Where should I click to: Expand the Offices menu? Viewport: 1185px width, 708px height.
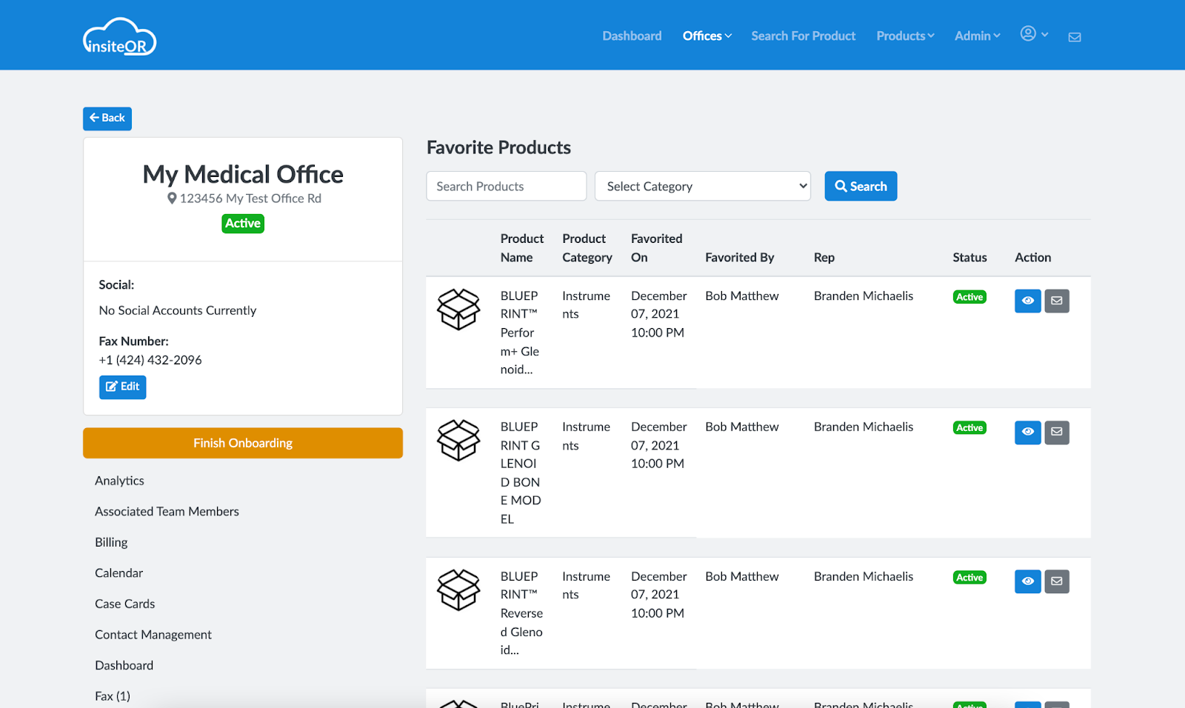click(707, 36)
